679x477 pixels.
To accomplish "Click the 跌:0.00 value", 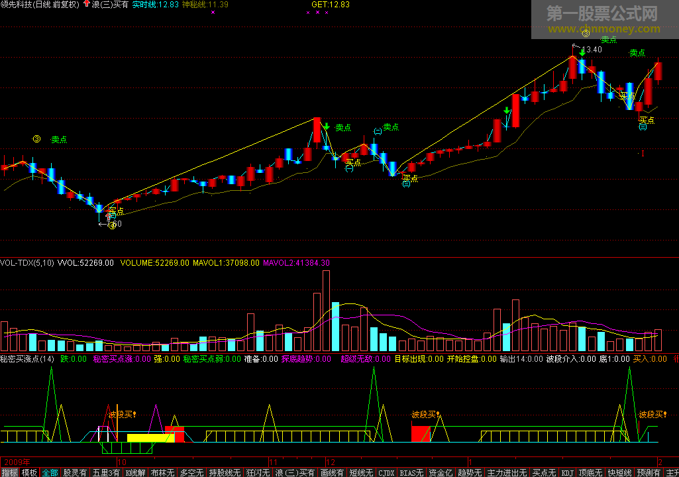I will [x=74, y=359].
